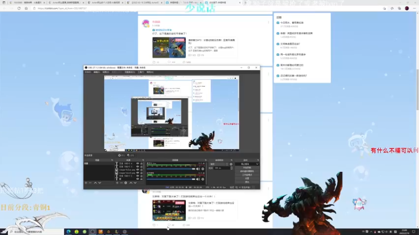Open the scene transition type dropdown
This screenshot has height=235, width=419.
219,164
